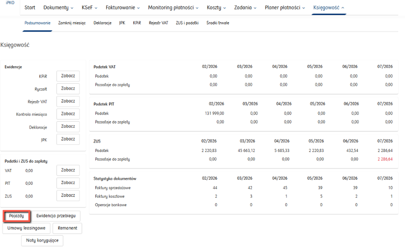Image resolution: width=405 pixels, height=251 pixels.
Task: Collapse the Księgowość menu
Action: click(x=329, y=8)
